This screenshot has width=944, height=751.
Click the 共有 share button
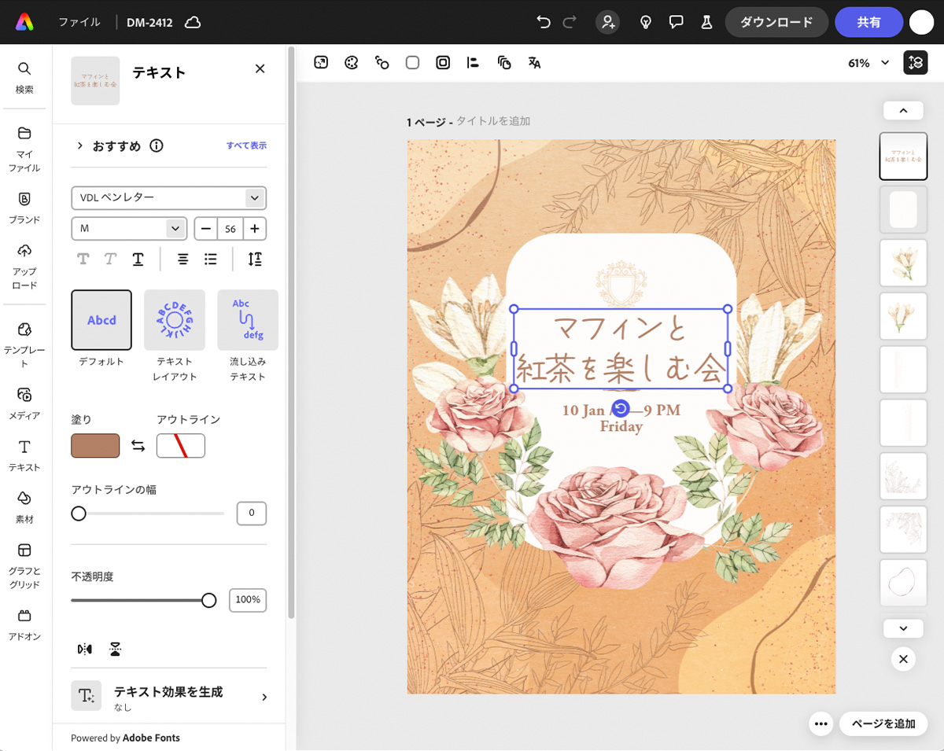tap(868, 22)
